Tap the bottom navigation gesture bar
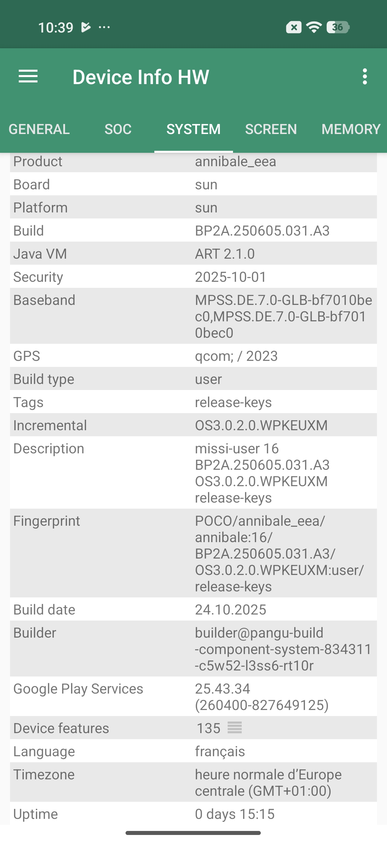387x841 pixels. point(193,833)
